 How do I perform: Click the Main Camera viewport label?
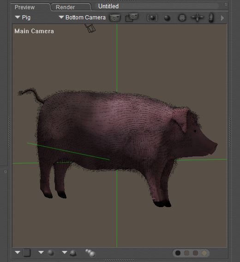pos(34,31)
